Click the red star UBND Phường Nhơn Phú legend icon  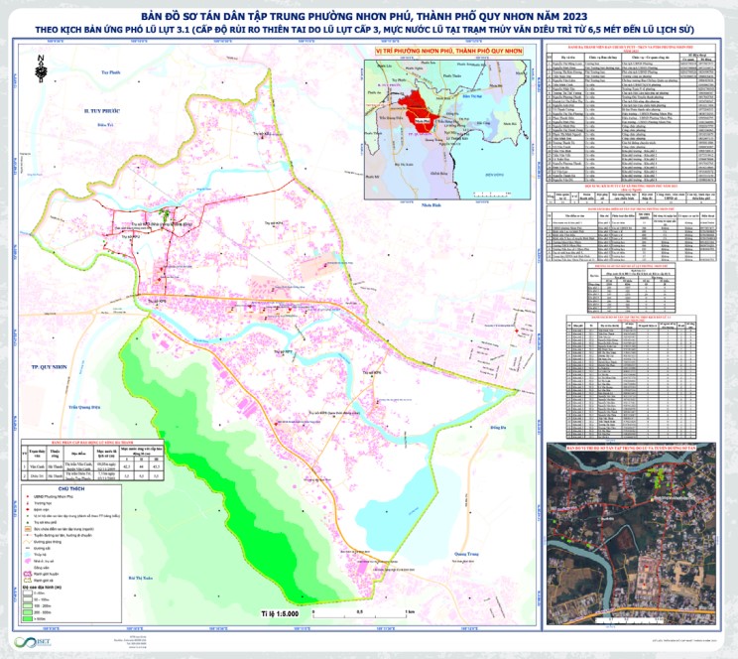coord(28,496)
